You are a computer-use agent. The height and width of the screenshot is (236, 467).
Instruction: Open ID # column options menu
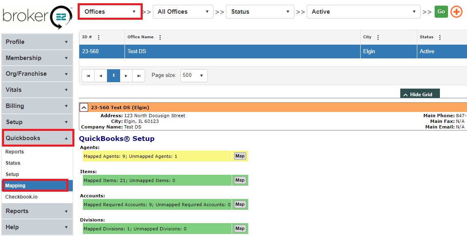click(99, 37)
